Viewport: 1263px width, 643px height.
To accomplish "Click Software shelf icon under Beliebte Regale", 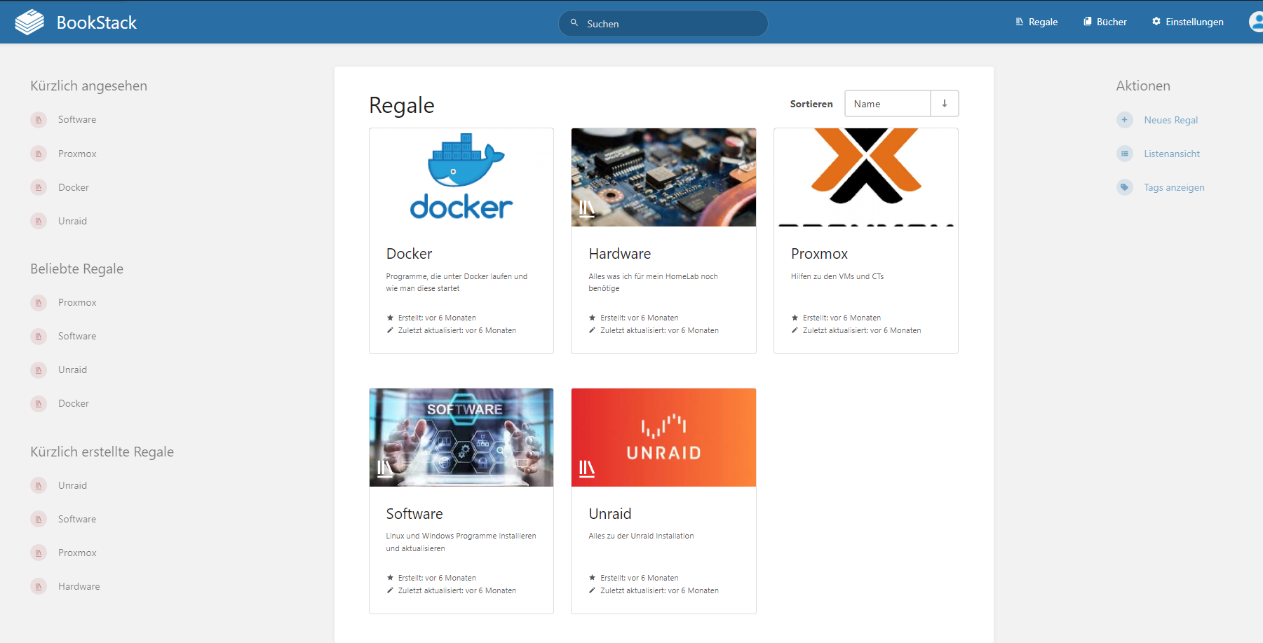I will pos(39,337).
